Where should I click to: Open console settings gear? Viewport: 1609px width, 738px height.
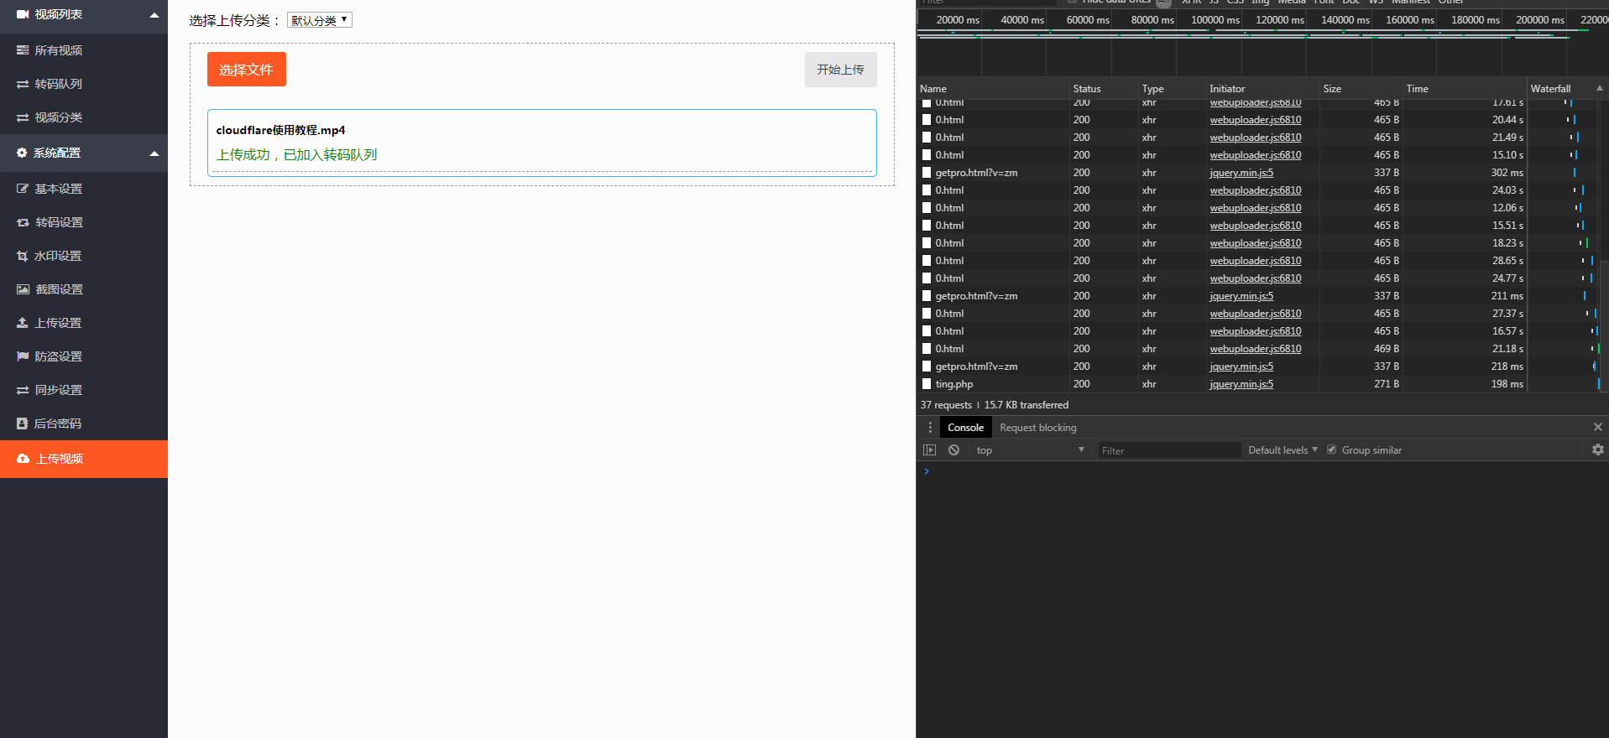point(1598,450)
